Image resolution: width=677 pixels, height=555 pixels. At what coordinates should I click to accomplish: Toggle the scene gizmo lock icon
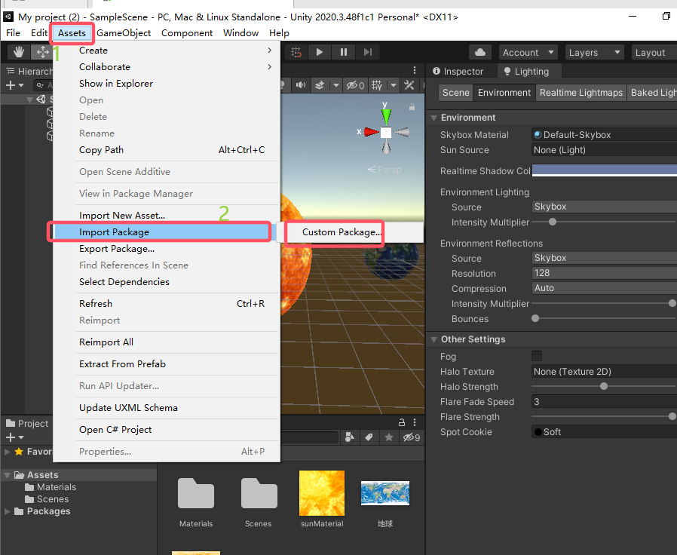(412, 106)
